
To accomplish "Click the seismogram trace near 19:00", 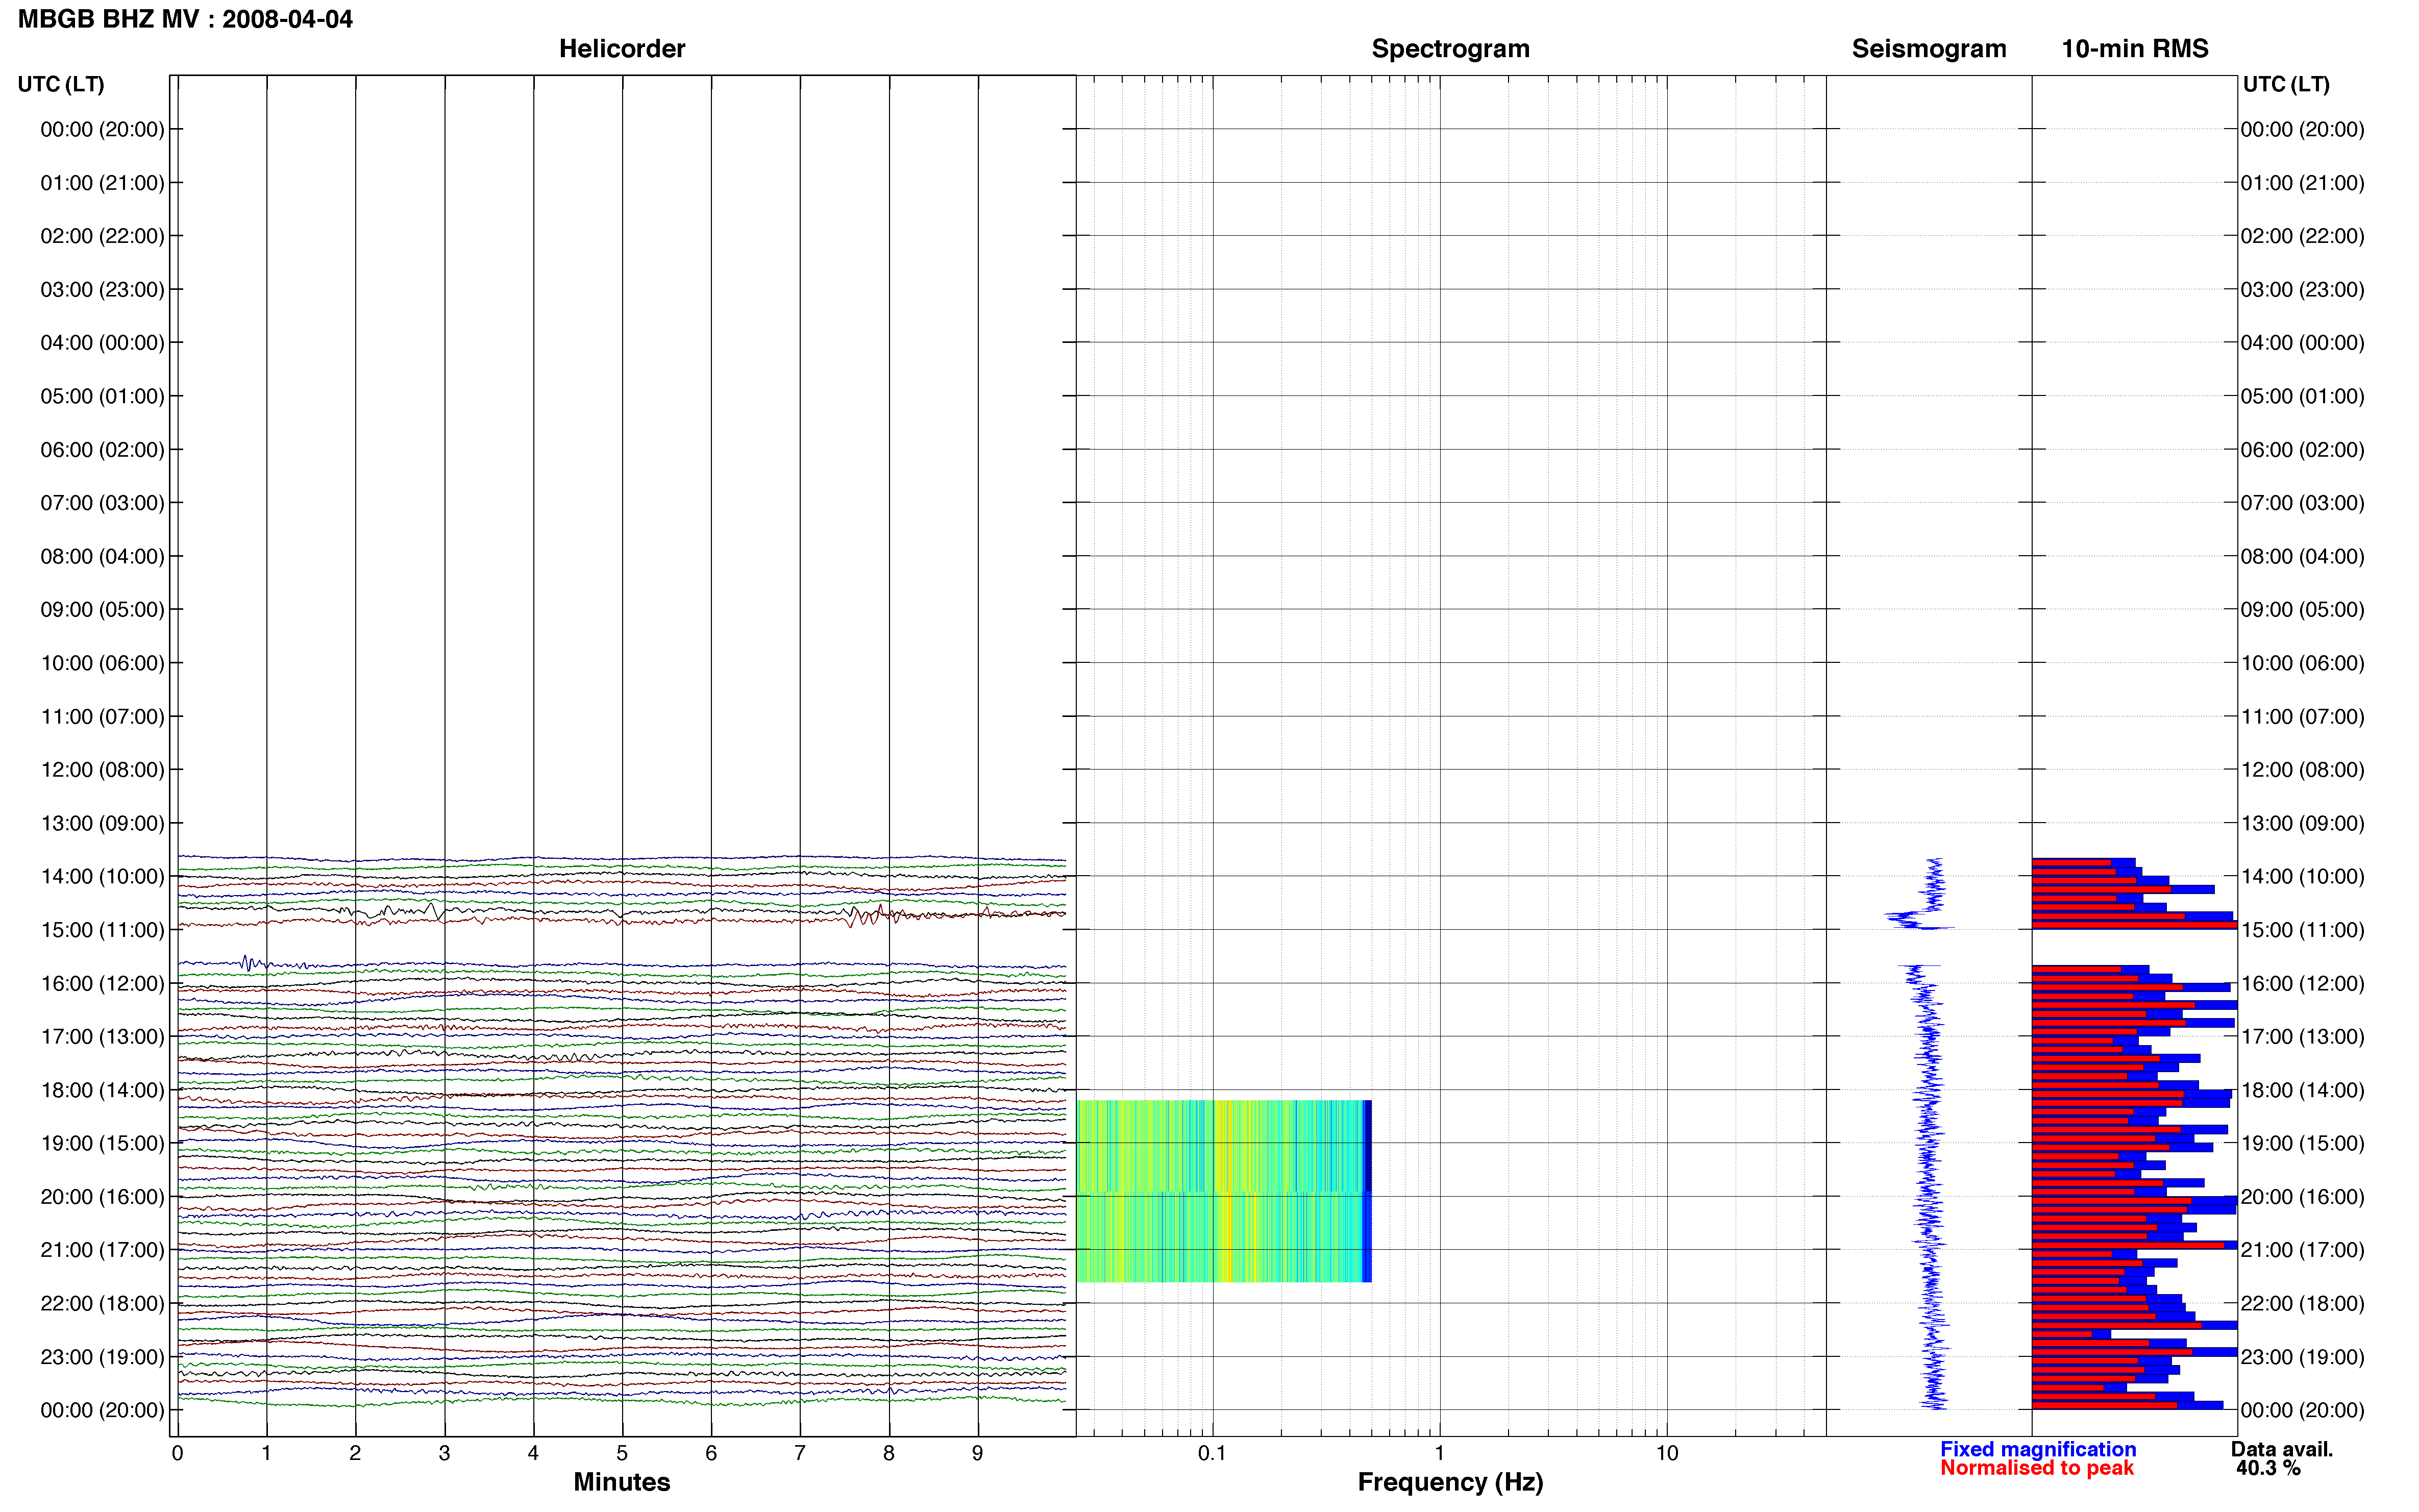I will [1928, 1143].
